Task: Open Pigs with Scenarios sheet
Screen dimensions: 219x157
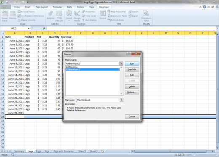Action: click(x=64, y=151)
